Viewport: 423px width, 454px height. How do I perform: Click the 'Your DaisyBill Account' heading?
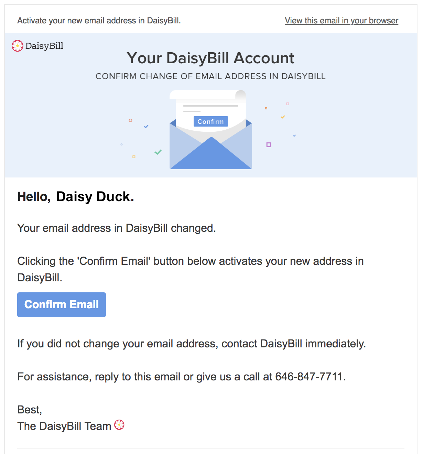point(210,58)
